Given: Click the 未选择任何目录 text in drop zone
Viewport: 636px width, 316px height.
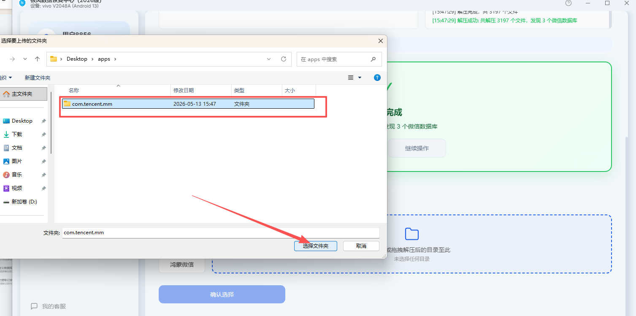Looking at the screenshot, I should pos(412,259).
